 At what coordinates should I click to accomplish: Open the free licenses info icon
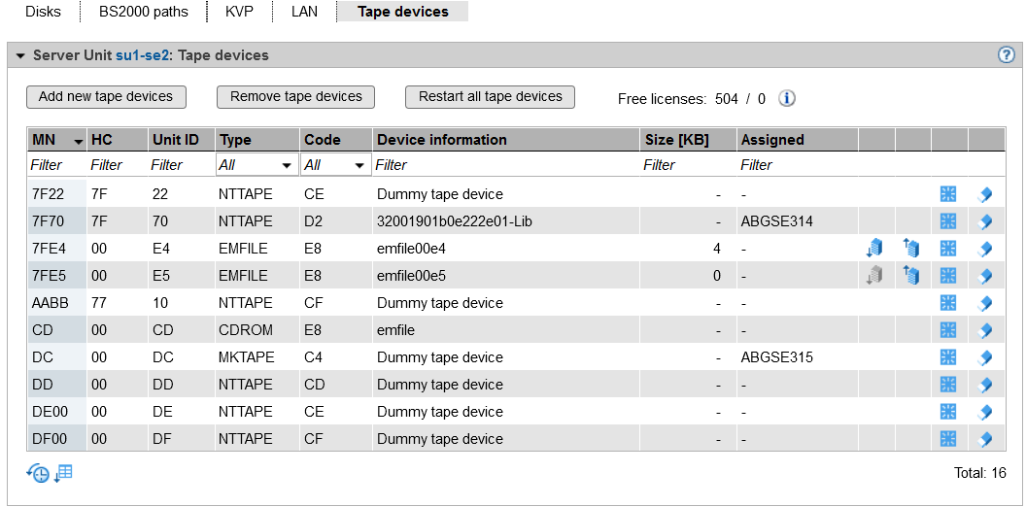787,98
